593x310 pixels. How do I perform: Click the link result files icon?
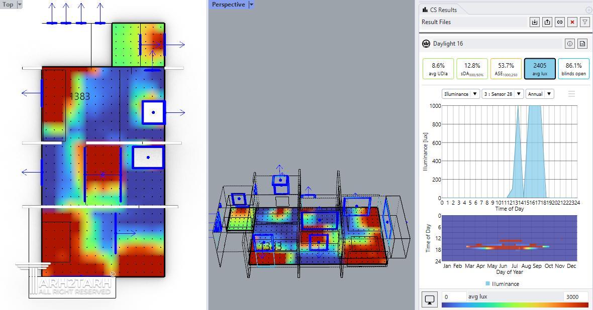click(559, 22)
